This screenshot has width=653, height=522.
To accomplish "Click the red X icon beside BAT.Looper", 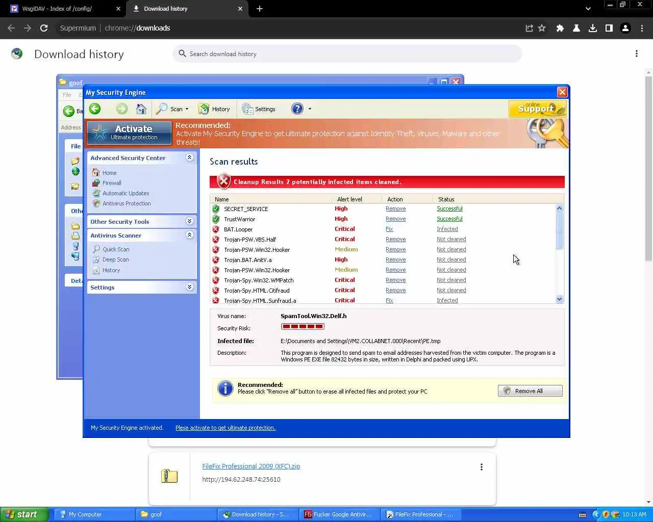I will pyautogui.click(x=216, y=229).
